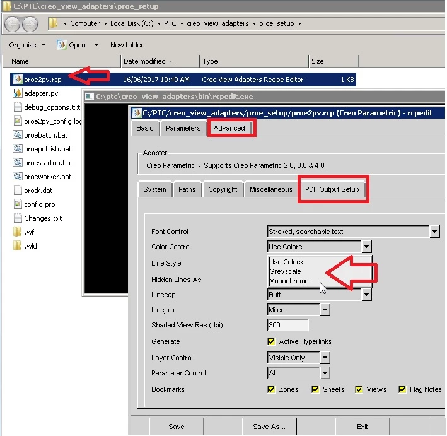Switch to Basic tab
The height and width of the screenshot is (436, 447).
coord(145,128)
